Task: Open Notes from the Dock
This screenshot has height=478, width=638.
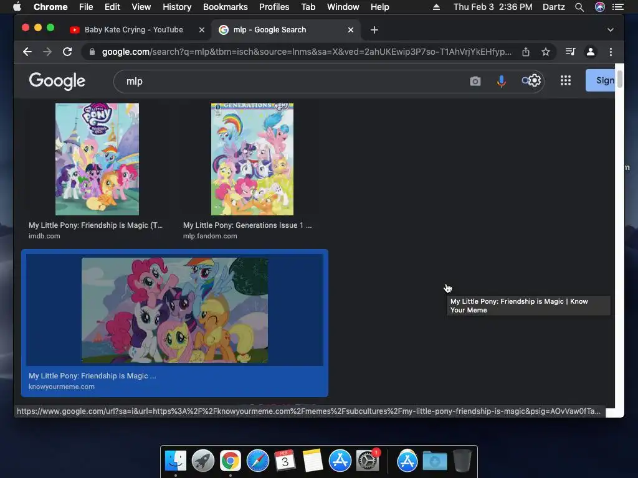Action: 313,461
